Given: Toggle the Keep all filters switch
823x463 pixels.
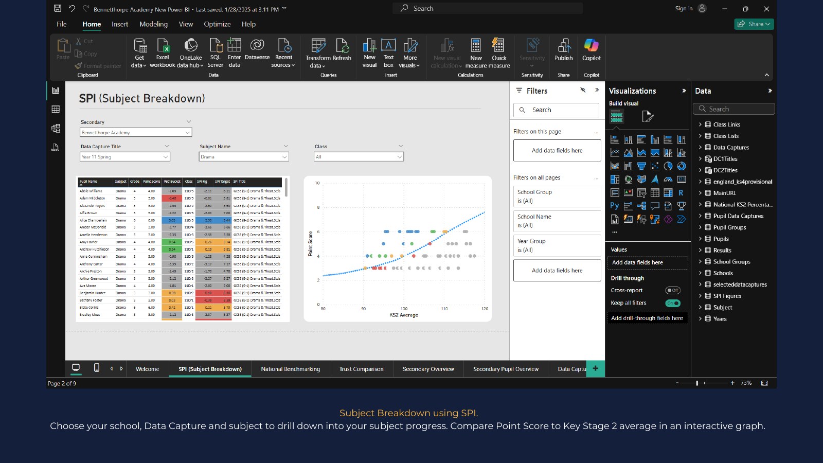Looking at the screenshot, I should [673, 303].
